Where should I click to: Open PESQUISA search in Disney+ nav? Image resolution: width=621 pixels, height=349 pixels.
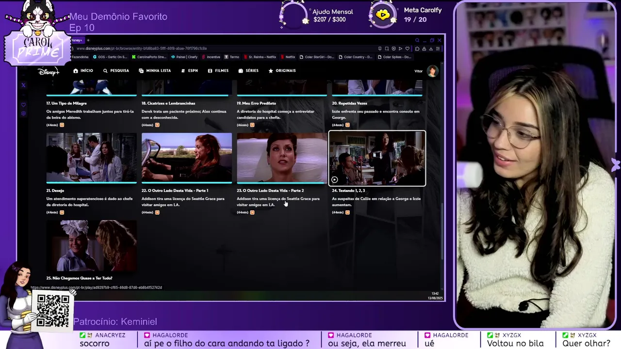pos(116,71)
